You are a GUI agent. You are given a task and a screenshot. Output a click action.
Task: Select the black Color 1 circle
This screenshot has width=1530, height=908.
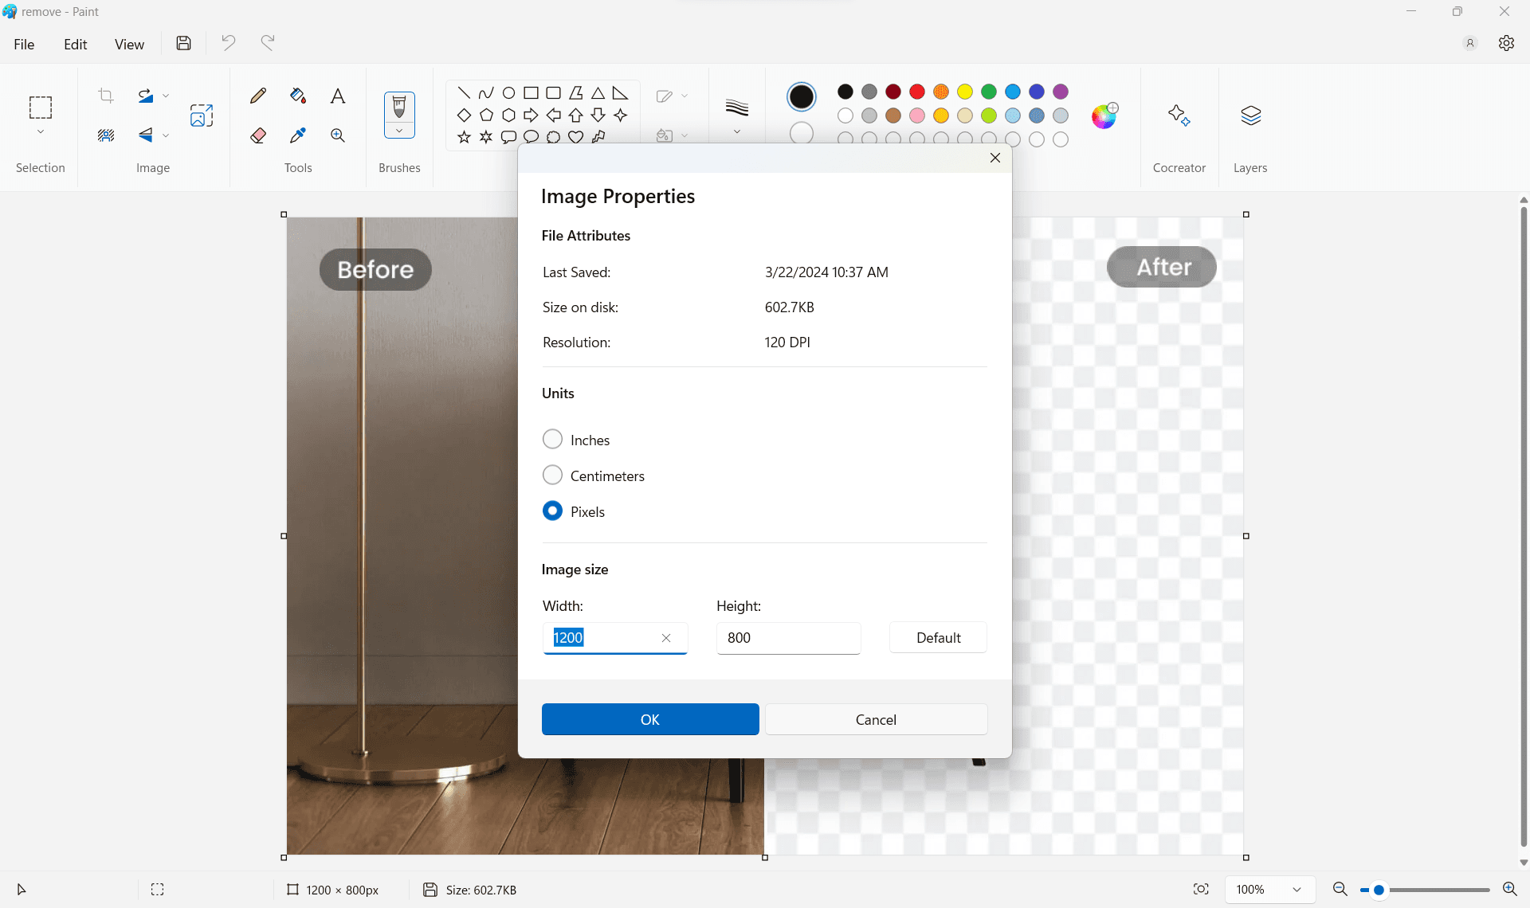click(802, 96)
